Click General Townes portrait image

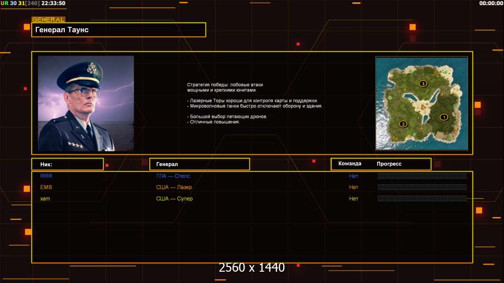click(86, 103)
